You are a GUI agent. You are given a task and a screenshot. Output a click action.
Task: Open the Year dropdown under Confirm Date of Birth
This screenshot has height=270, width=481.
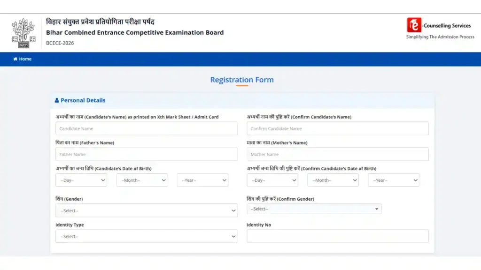click(394, 180)
